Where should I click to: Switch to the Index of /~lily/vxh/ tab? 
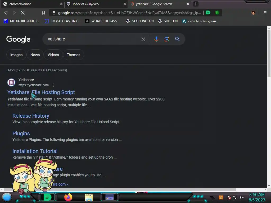(96, 4)
